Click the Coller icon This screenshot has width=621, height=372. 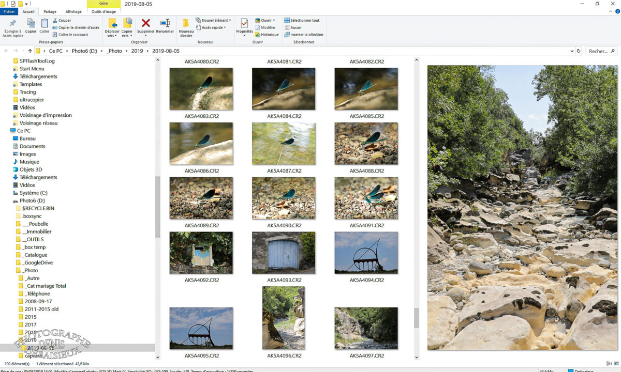[x=44, y=27]
